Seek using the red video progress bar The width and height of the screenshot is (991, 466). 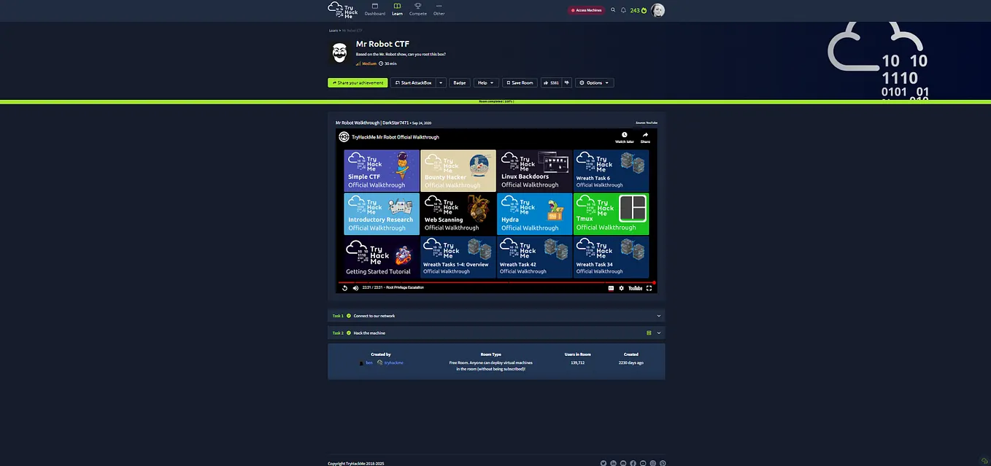point(496,281)
